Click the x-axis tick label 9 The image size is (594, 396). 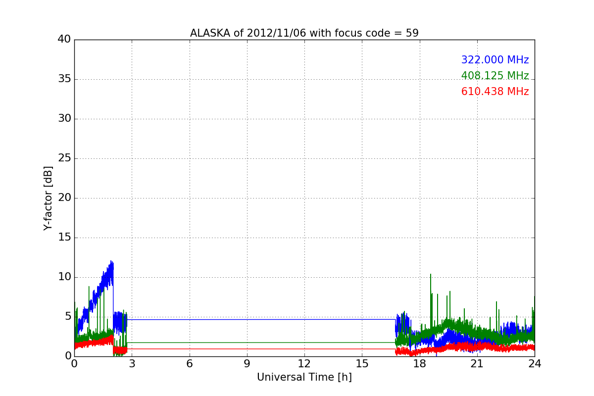tap(247, 364)
